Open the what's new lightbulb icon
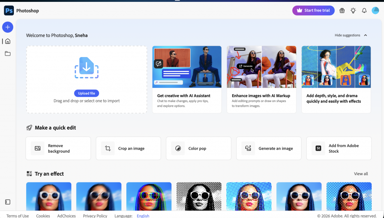 tap(353, 11)
